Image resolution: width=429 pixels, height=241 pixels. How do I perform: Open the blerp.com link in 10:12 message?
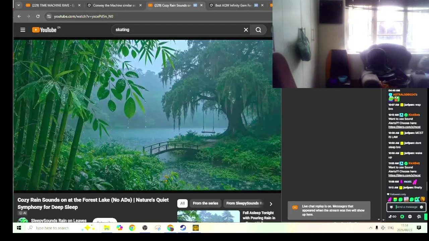[404, 127]
